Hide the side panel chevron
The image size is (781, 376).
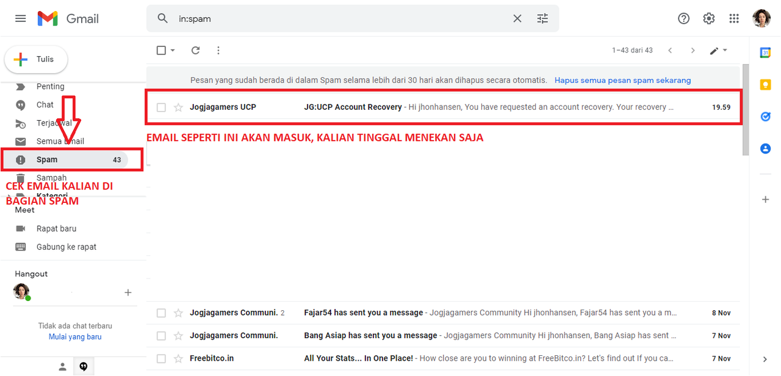(x=765, y=360)
